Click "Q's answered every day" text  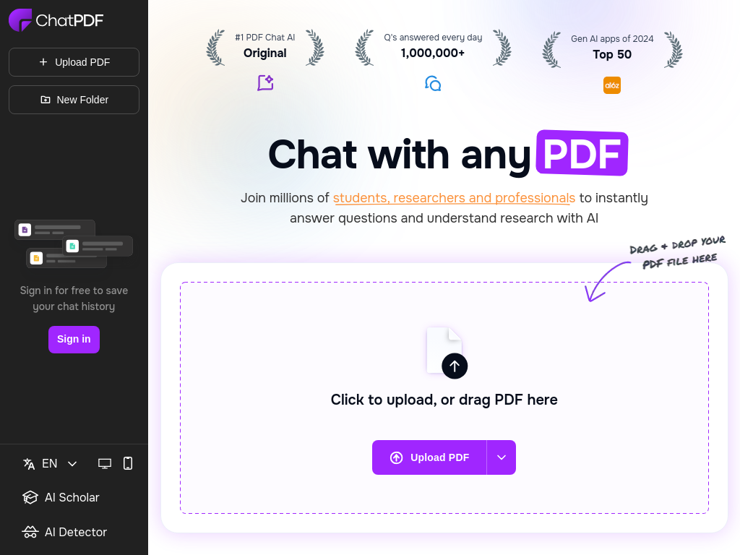(x=433, y=38)
